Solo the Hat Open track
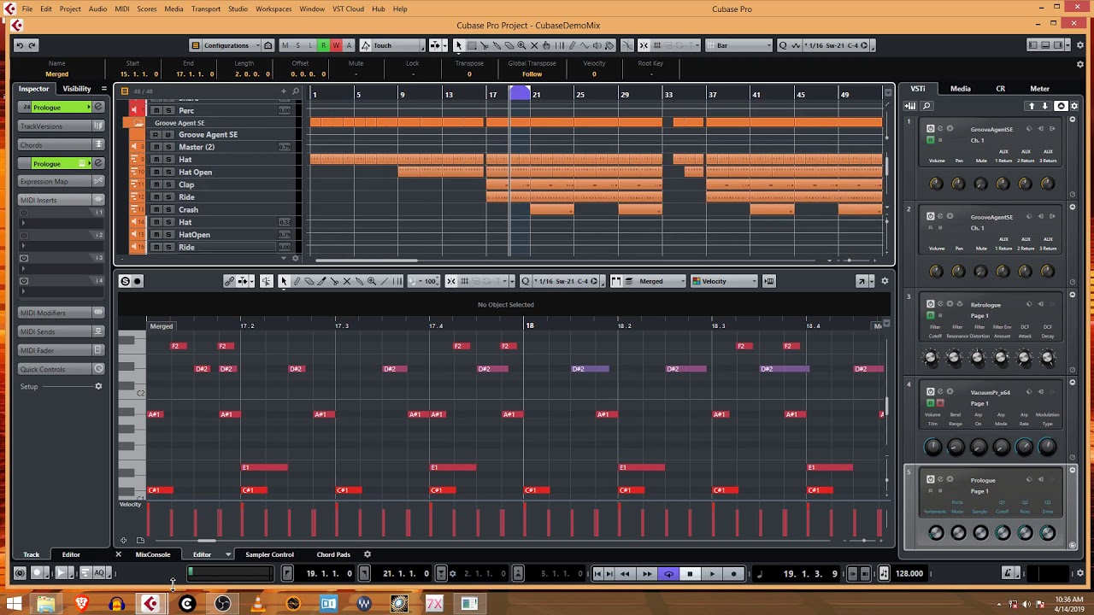The image size is (1094, 615). click(x=168, y=172)
